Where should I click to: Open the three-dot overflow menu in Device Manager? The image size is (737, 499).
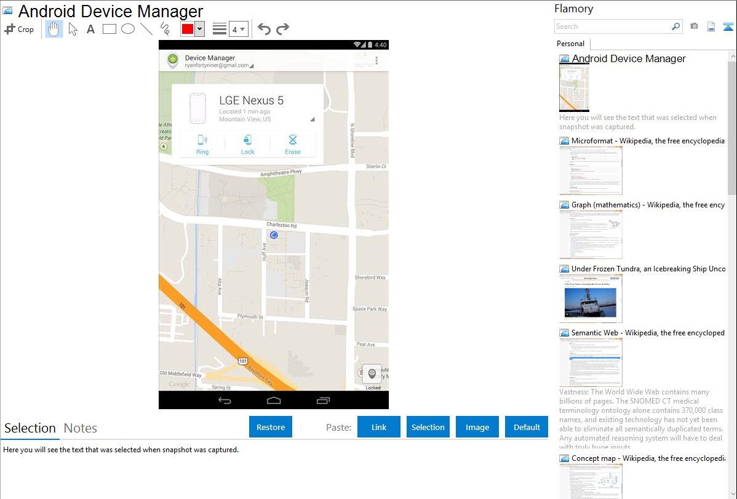click(x=376, y=61)
